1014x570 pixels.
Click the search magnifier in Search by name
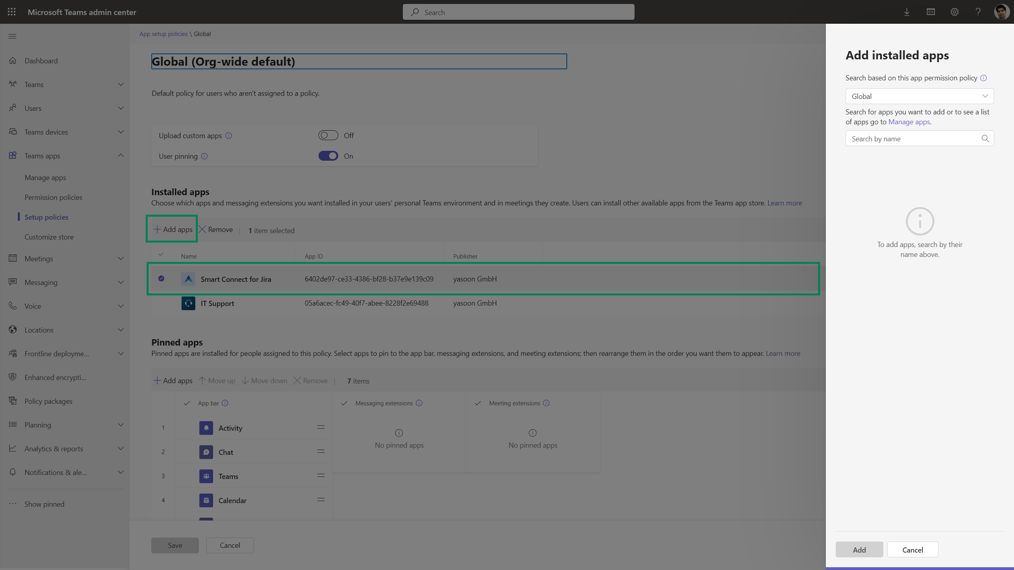click(x=985, y=139)
